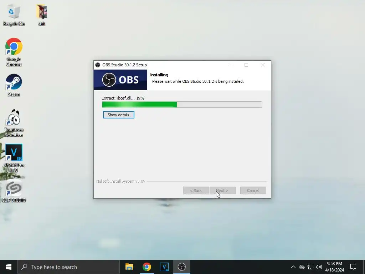The width and height of the screenshot is (365, 274).
Task: Show hidden system tray icons
Action: point(293,267)
